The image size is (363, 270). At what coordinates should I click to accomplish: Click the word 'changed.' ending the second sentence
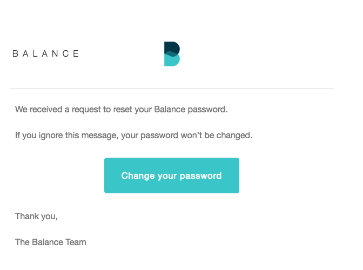coord(234,136)
